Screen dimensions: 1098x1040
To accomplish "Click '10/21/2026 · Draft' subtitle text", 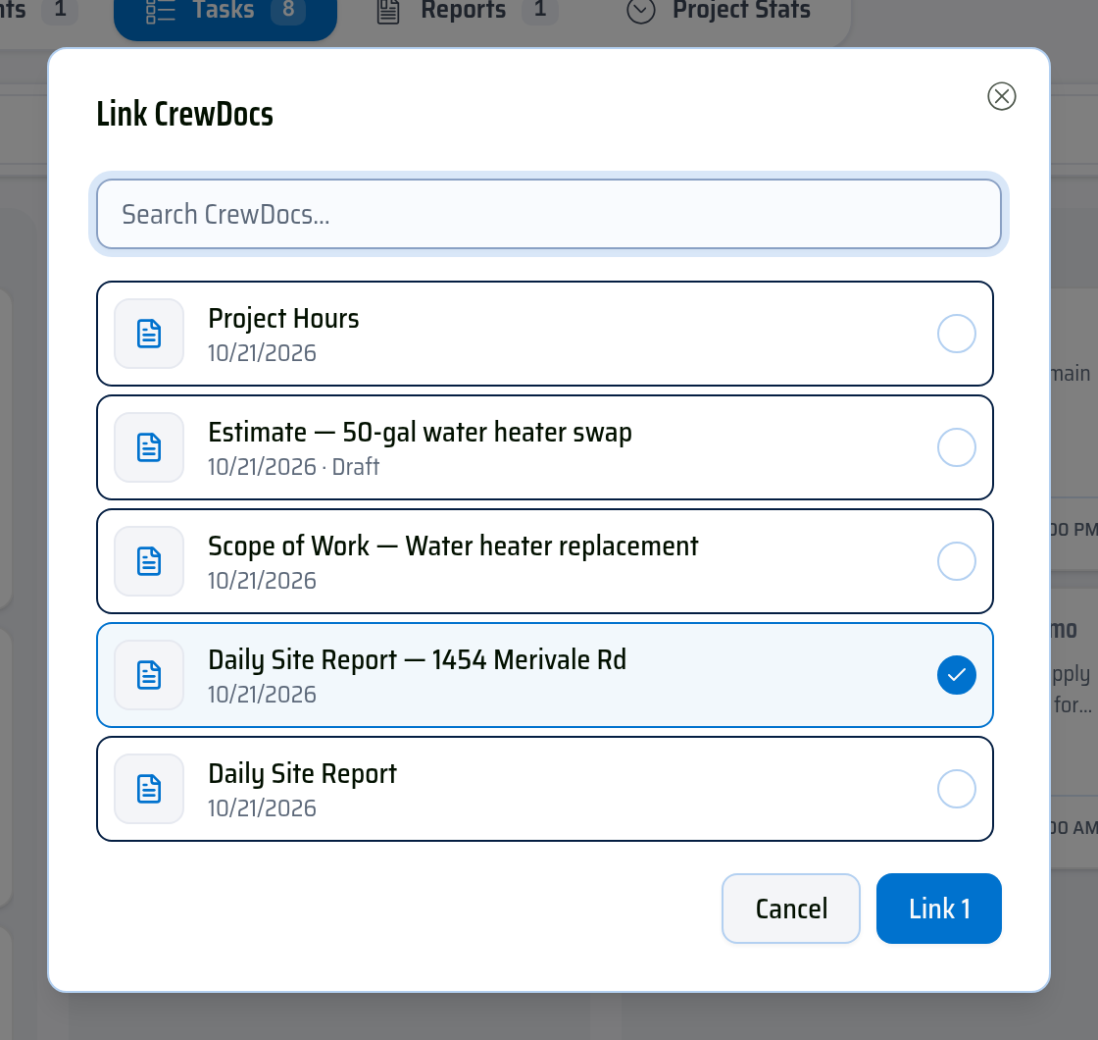I will 293,467.
